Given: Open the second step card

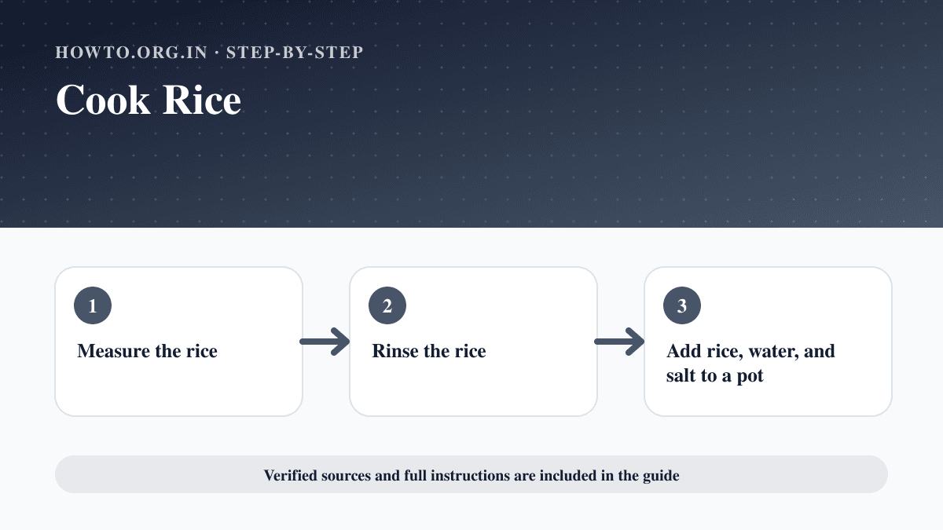Looking at the screenshot, I should click(x=473, y=342).
